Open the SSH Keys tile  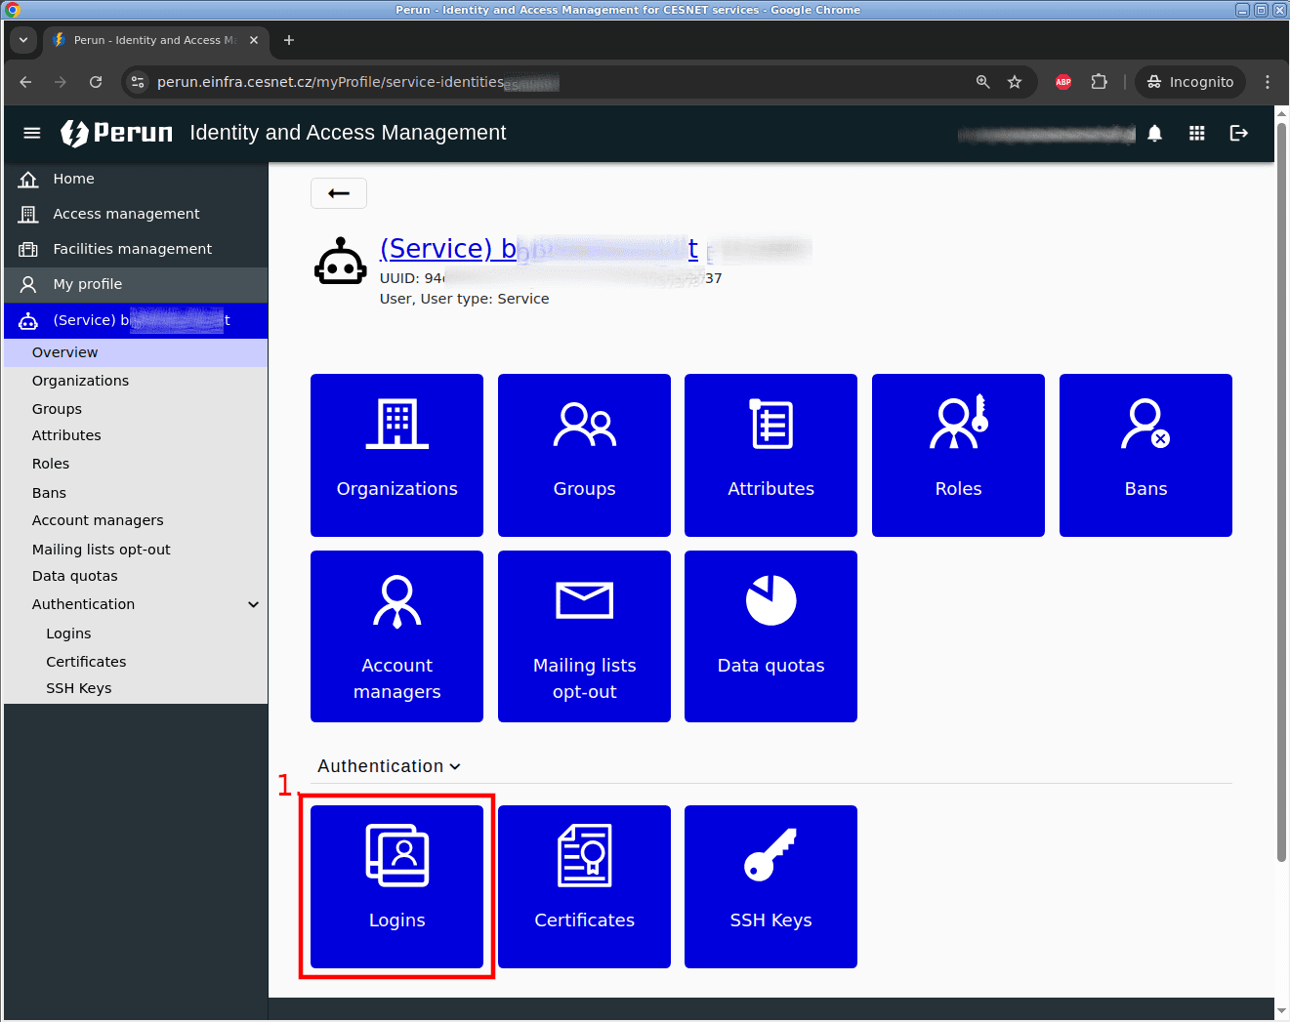coord(770,886)
